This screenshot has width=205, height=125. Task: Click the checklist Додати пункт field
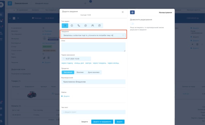click(x=93, y=112)
